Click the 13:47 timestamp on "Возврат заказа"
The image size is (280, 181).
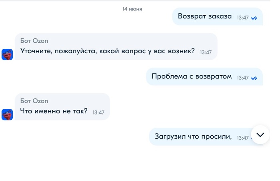(243, 18)
